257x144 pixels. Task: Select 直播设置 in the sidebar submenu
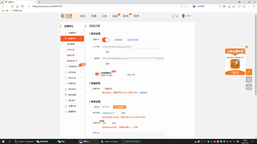pos(71,50)
